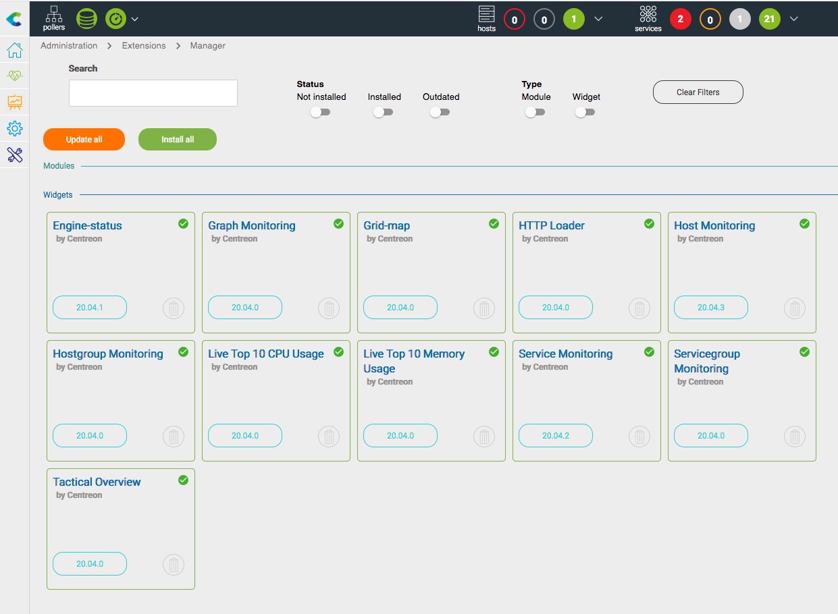Click Administration in the breadcrumb
The width and height of the screenshot is (838, 614).
coord(69,46)
